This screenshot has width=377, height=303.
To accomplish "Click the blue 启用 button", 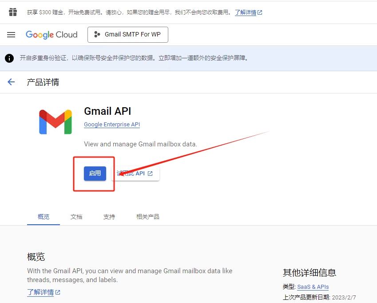I will pos(95,174).
